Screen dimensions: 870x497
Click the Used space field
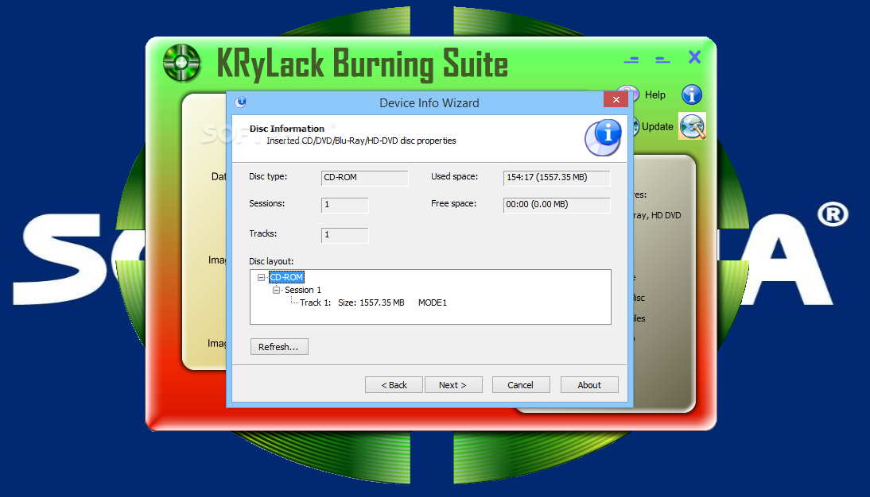pos(557,178)
